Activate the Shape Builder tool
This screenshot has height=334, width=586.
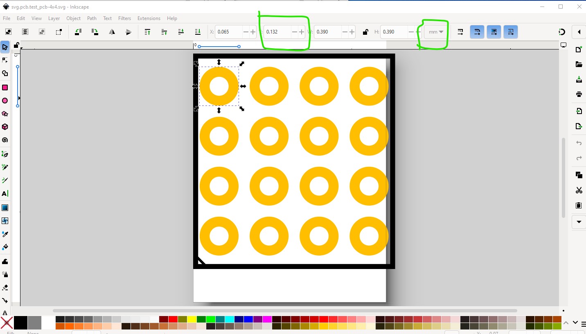click(x=5, y=74)
